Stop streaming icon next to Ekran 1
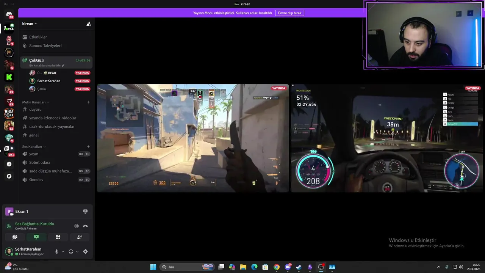The height and width of the screenshot is (273, 485). [85, 212]
